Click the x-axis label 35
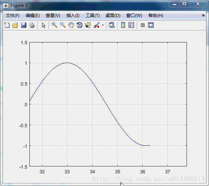This screenshot has height=186, width=209. pyautogui.click(x=118, y=172)
